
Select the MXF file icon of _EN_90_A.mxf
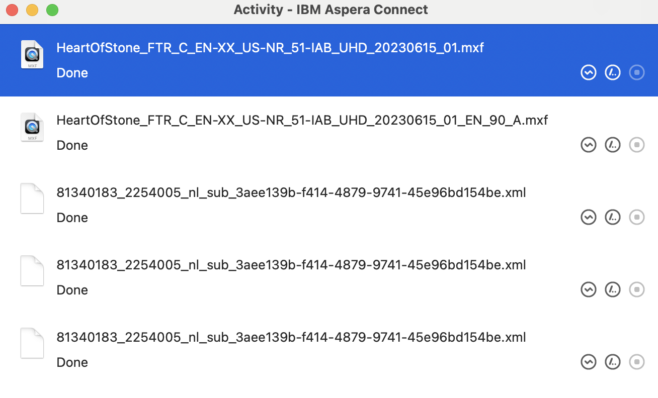pyautogui.click(x=32, y=127)
